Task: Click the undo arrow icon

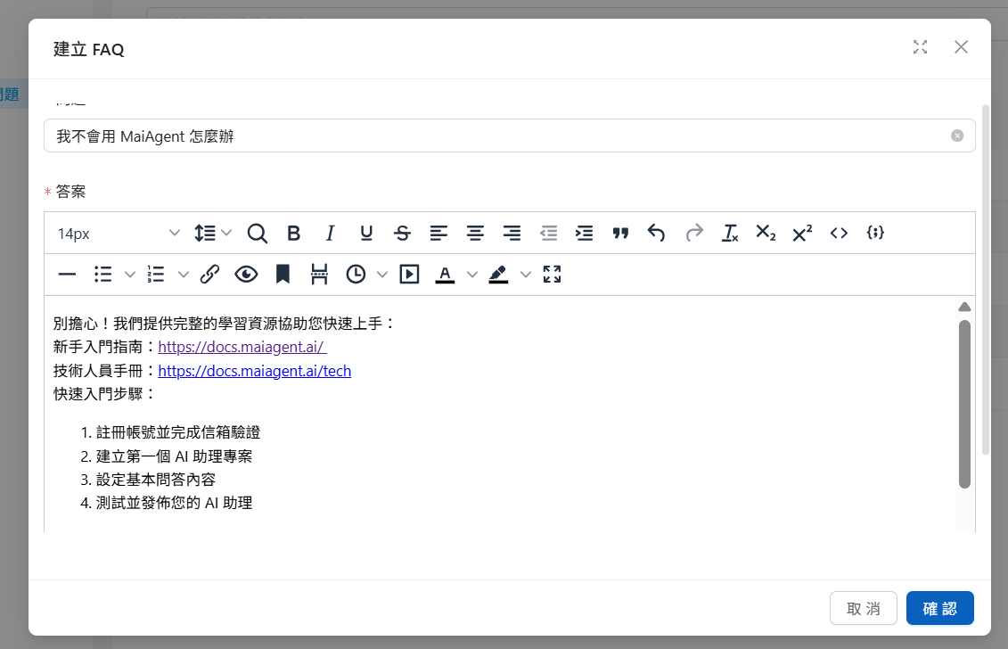Action: [656, 234]
